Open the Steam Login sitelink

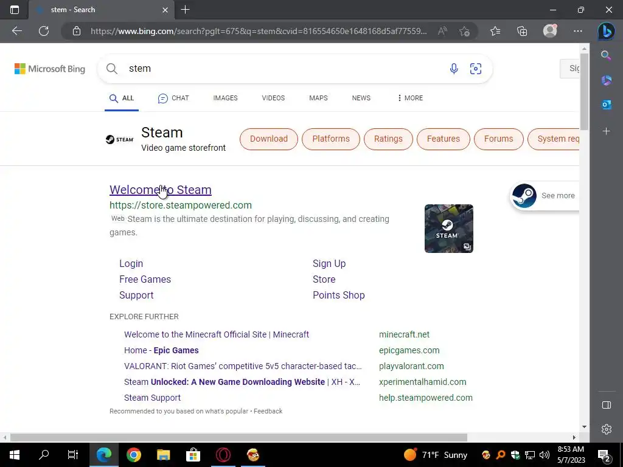point(131,264)
